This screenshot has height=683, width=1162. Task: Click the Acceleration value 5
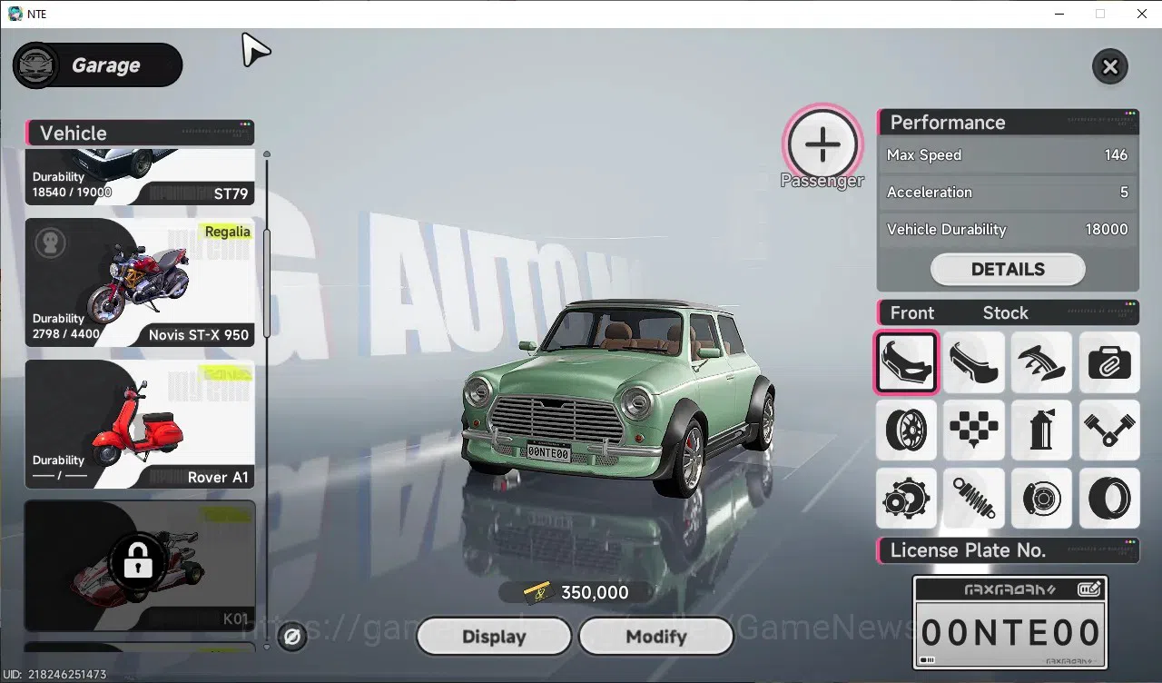(x=1124, y=193)
